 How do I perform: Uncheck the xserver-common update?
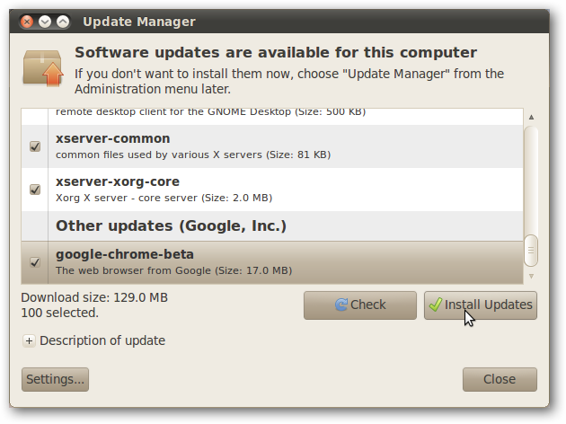click(35, 146)
